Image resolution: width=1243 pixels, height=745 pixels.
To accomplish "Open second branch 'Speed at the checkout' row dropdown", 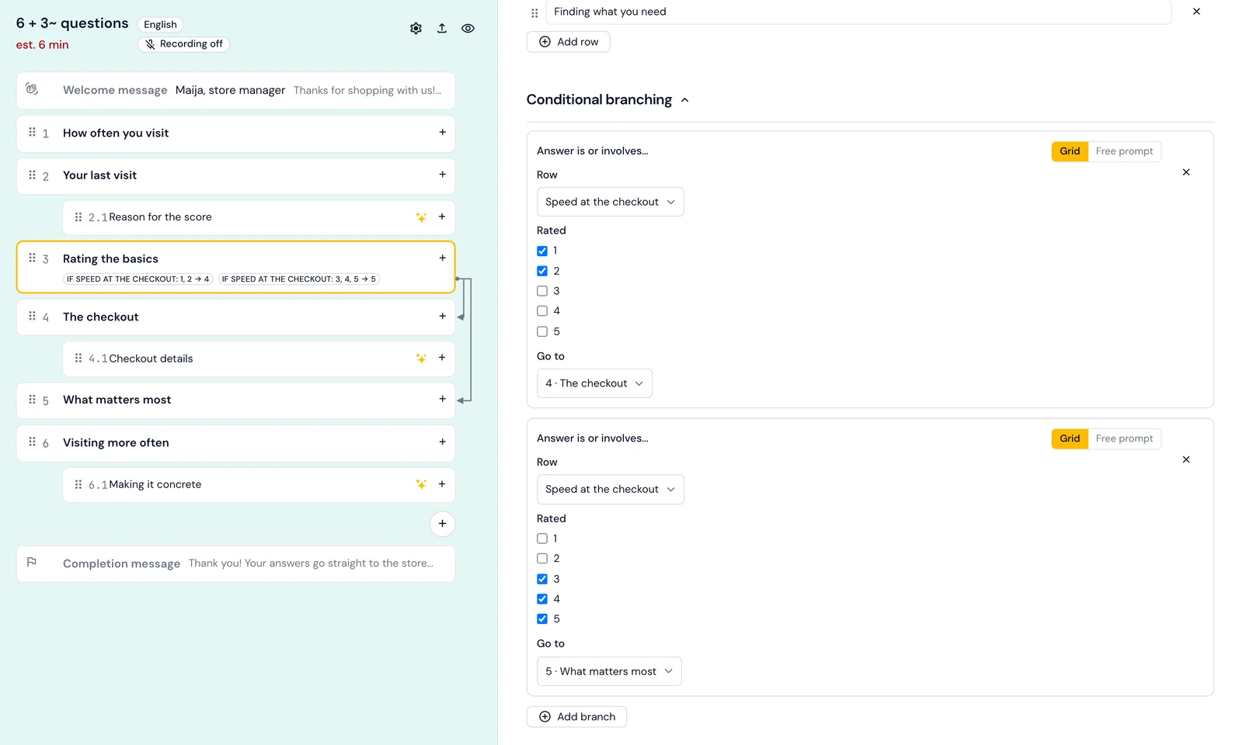I will [x=610, y=490].
